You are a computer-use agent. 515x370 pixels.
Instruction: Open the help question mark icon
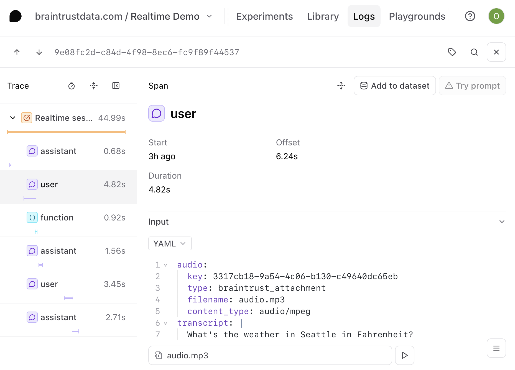tap(470, 16)
